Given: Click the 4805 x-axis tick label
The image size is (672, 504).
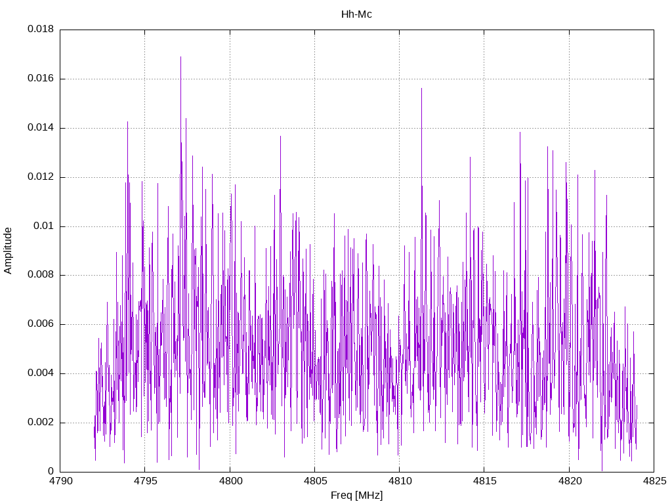Looking at the screenshot, I should click(315, 481).
